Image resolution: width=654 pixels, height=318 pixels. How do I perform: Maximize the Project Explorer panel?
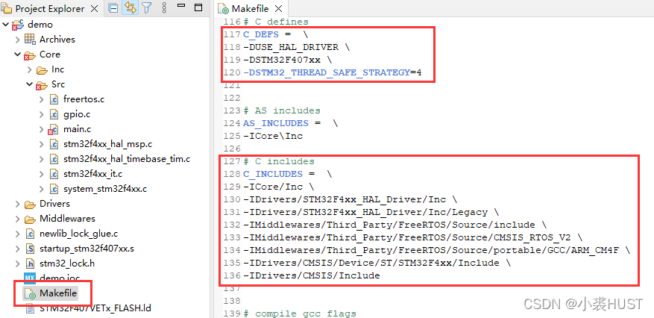pos(198,8)
